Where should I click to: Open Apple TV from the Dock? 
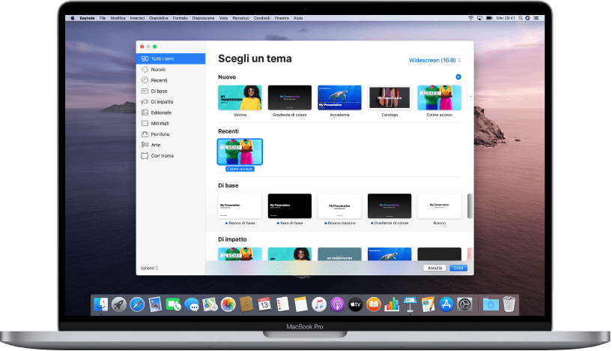point(355,304)
